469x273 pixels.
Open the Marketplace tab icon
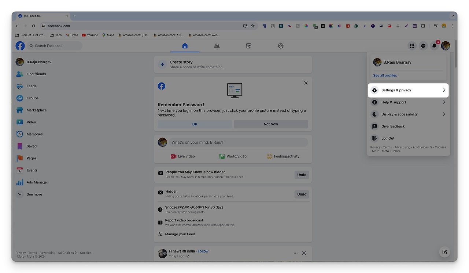click(x=249, y=46)
